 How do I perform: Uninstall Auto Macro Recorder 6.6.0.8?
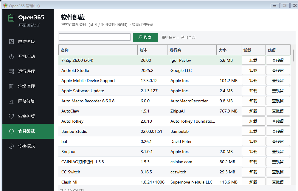(253, 101)
